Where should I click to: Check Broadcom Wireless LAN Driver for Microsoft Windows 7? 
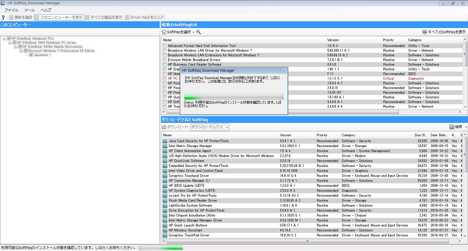tap(165, 51)
